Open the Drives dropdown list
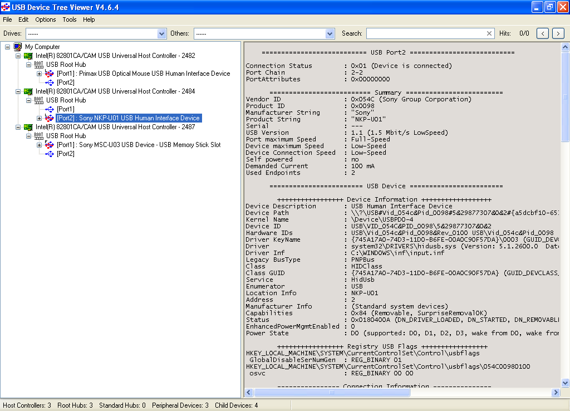 162,33
